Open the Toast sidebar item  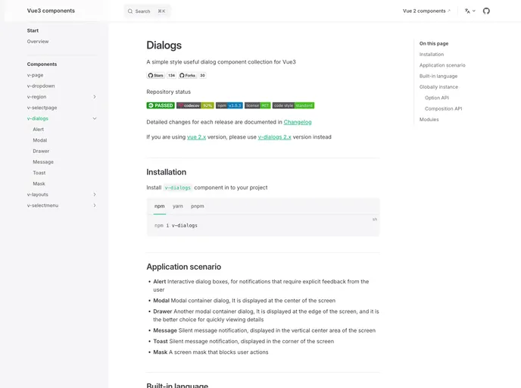tap(39, 173)
